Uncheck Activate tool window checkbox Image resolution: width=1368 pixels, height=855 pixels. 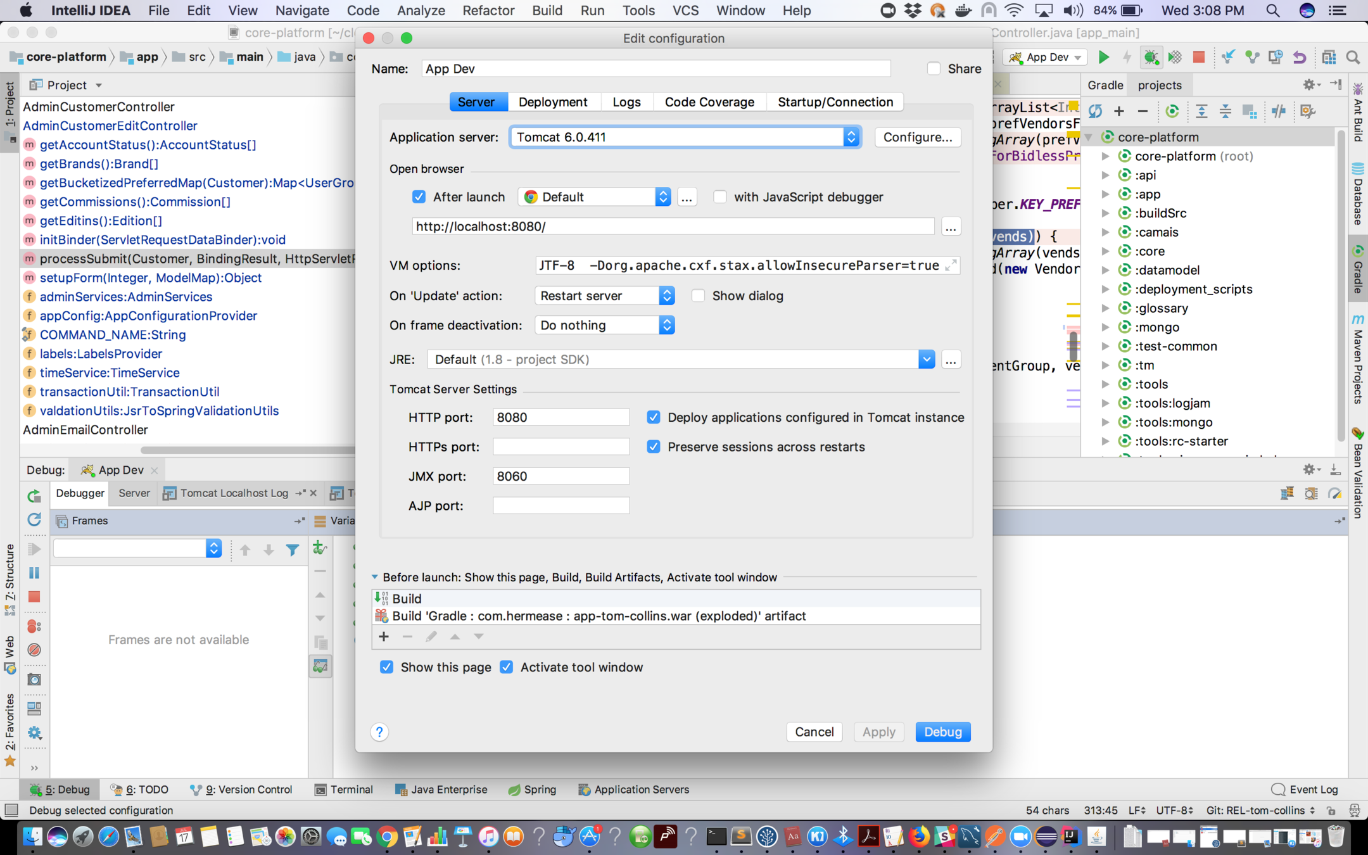pyautogui.click(x=506, y=667)
